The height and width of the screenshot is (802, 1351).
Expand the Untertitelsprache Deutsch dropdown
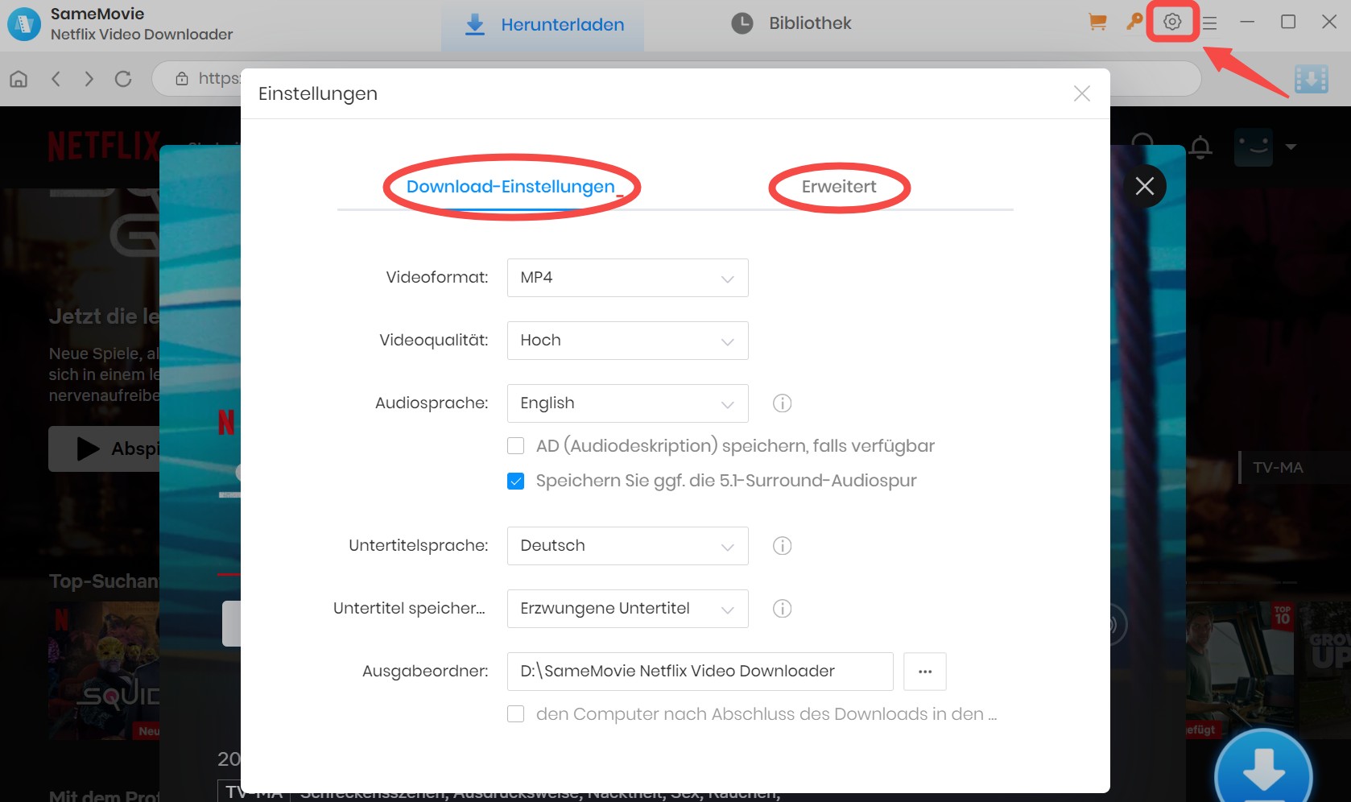pos(628,546)
